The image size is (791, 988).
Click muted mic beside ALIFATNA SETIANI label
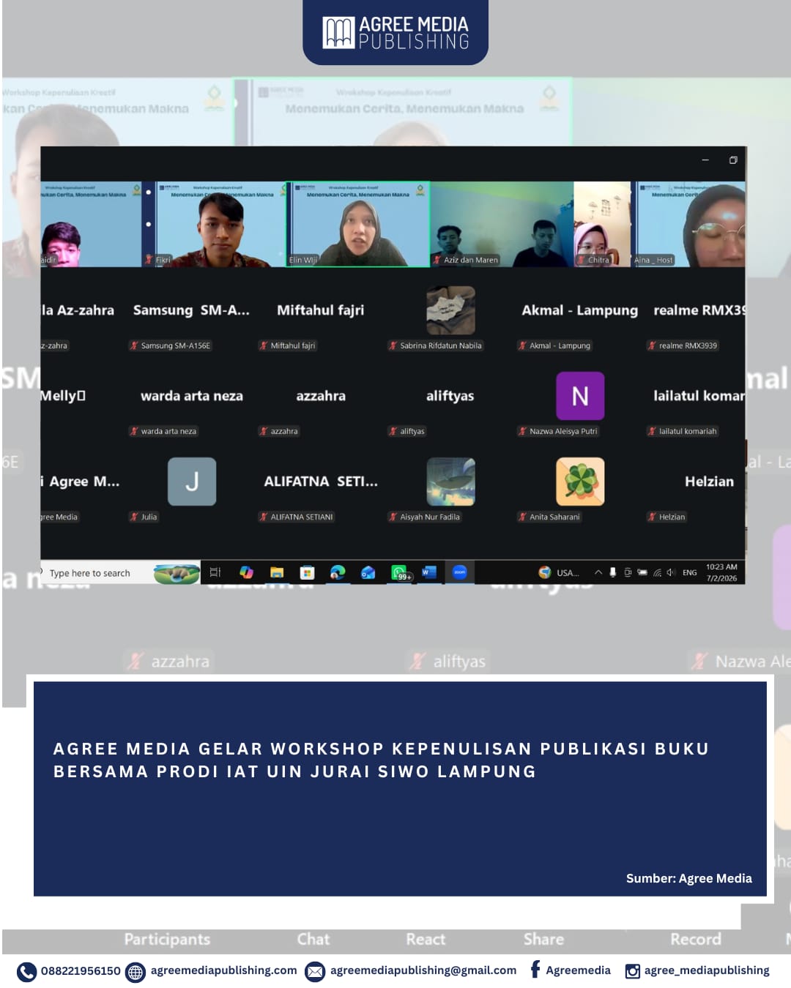264,517
